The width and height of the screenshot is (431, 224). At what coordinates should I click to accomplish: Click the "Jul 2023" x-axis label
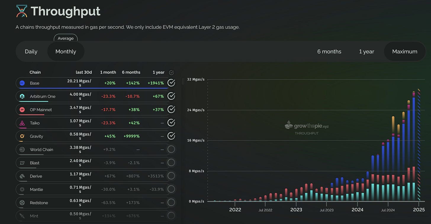(x=327, y=210)
